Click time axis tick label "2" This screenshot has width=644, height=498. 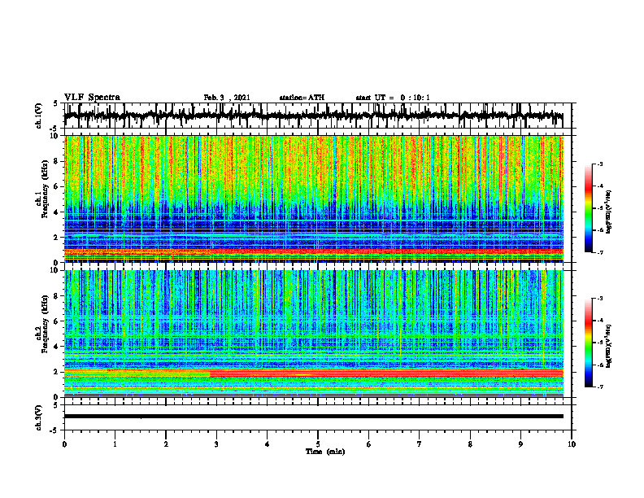tap(166, 444)
